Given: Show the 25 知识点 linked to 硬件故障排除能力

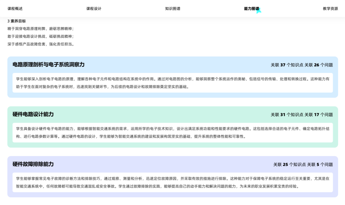Looking at the screenshot, I should (289, 164).
